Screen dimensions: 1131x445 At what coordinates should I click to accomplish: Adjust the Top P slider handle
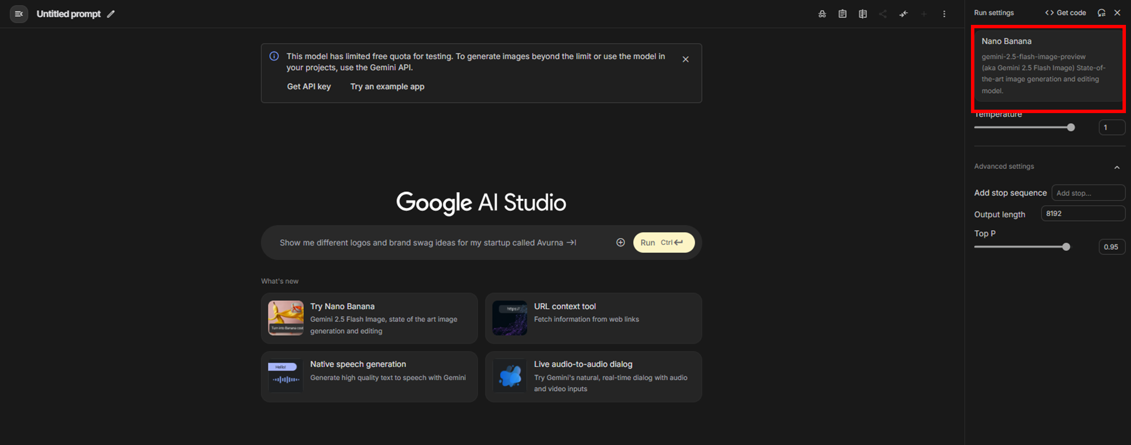[1066, 247]
